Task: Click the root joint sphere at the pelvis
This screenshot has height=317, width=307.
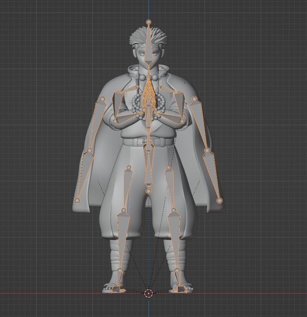Action: pyautogui.click(x=149, y=191)
